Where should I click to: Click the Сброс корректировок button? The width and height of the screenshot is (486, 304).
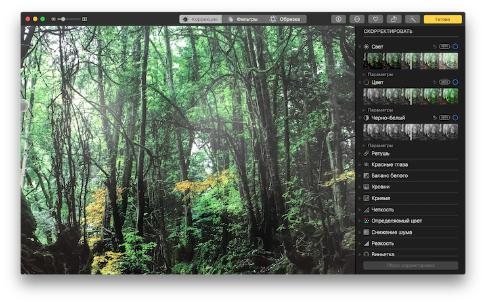point(410,265)
